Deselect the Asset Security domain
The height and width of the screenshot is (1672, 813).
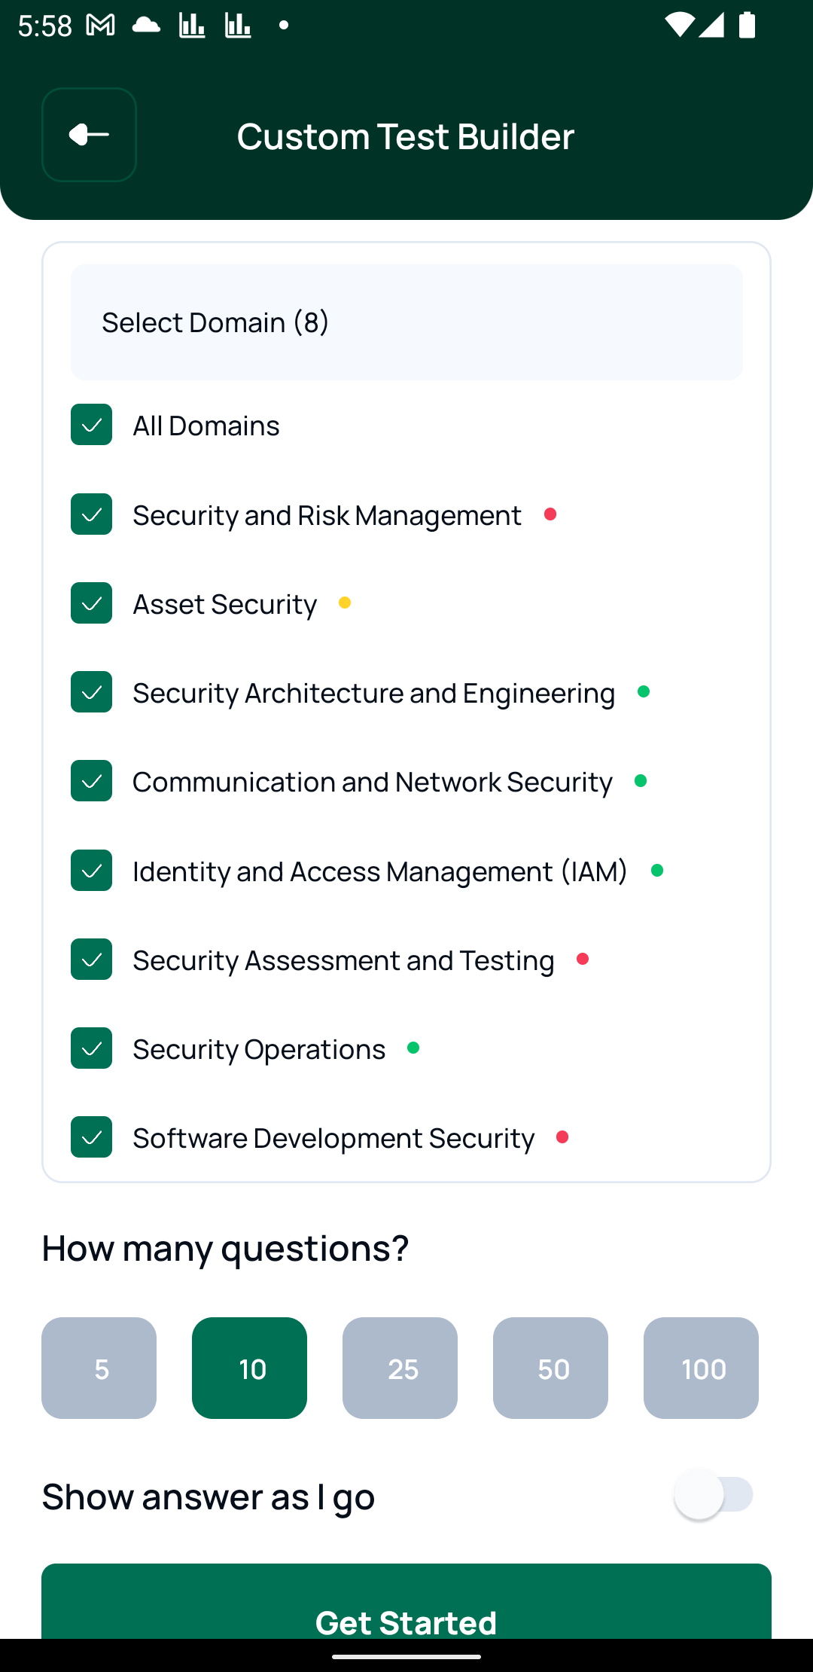click(91, 603)
